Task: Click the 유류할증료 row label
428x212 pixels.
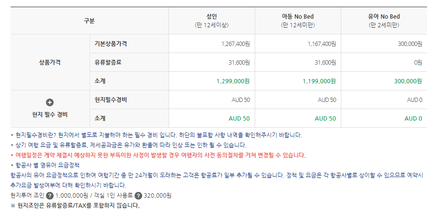Action: click(108, 62)
